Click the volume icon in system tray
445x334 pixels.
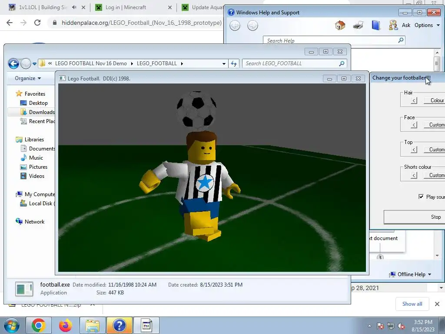401,326
